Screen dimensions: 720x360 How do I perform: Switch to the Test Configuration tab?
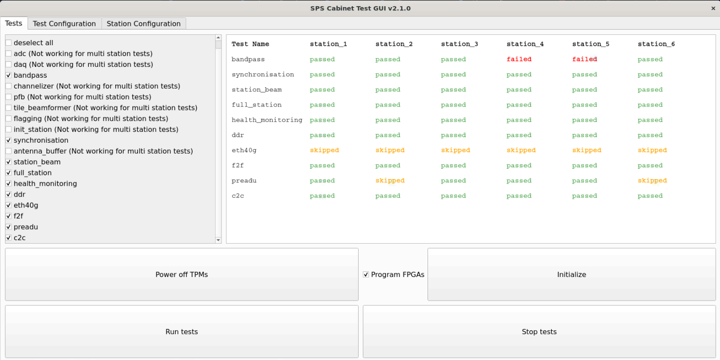(x=64, y=23)
